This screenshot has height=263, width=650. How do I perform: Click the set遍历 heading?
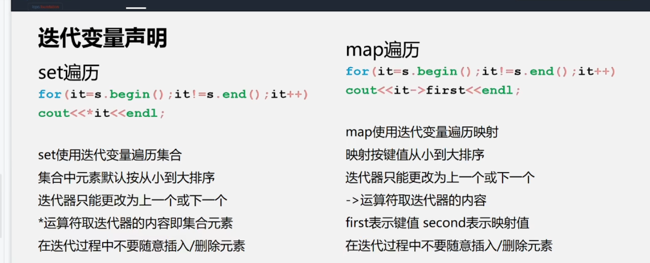(69, 73)
